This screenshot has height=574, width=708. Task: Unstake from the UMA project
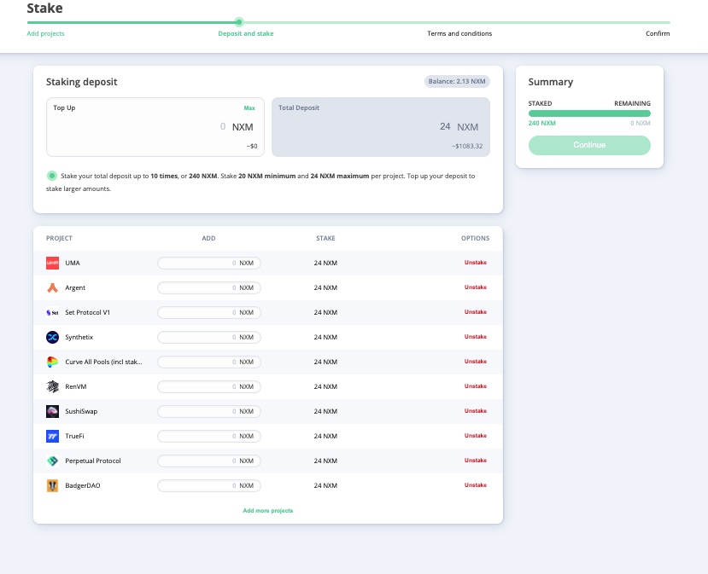tap(476, 263)
